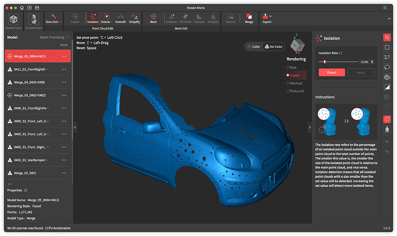This screenshot has height=236, width=397.
Task: Choose the lasso selection tool
Action: point(387,67)
